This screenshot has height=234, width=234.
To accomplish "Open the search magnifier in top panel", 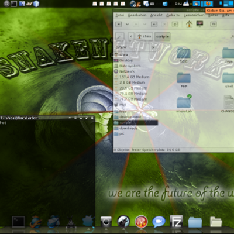I will coord(6,4).
